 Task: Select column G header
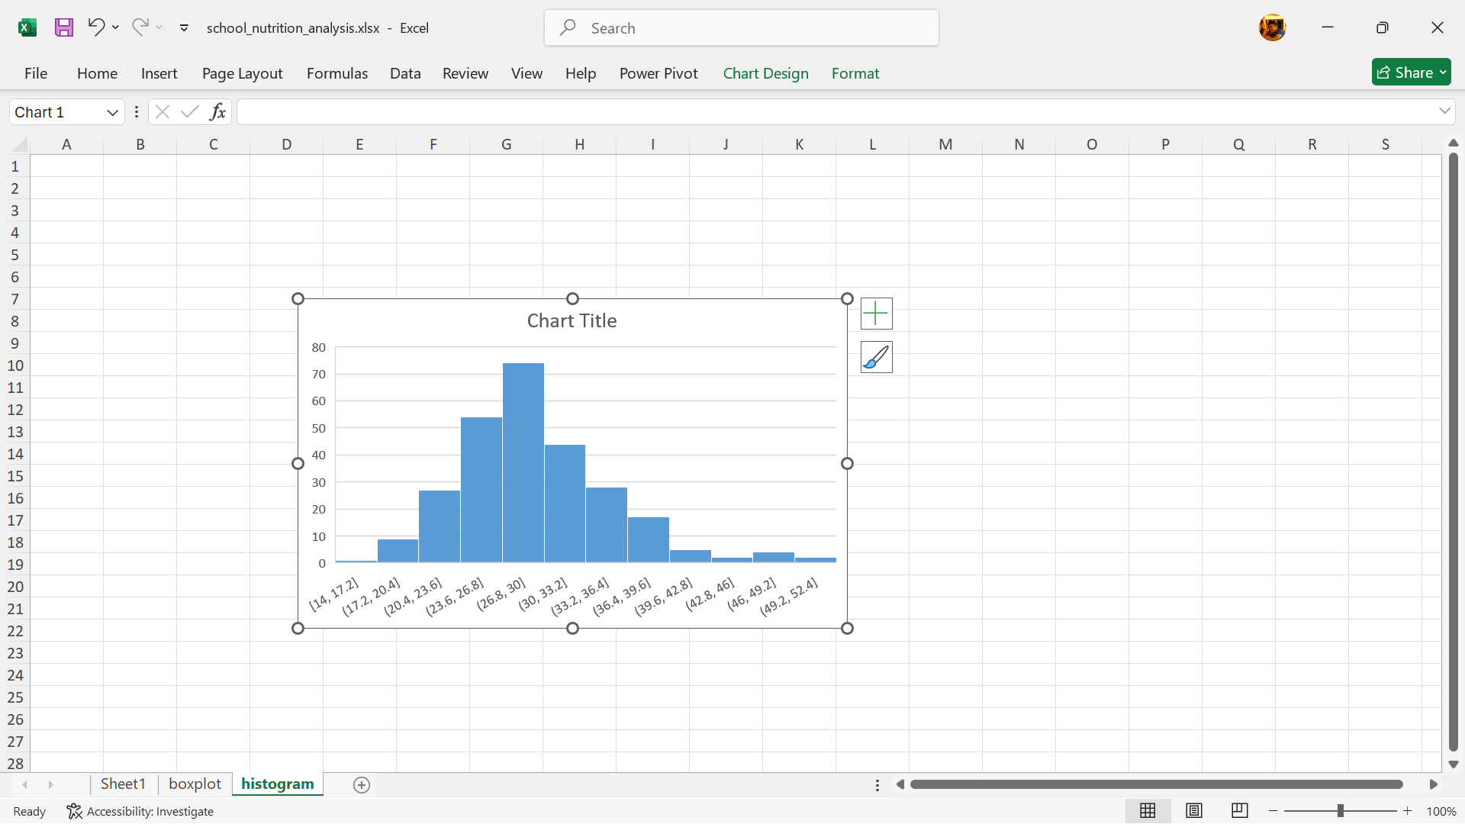coord(506,144)
